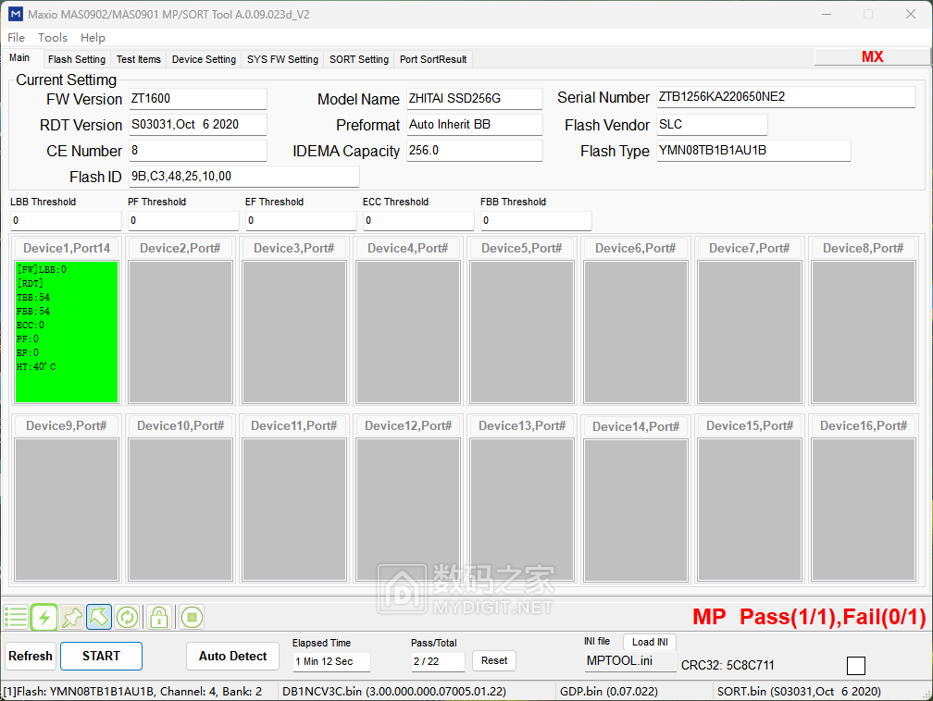
Task: Open the File menu
Action: click(16, 38)
